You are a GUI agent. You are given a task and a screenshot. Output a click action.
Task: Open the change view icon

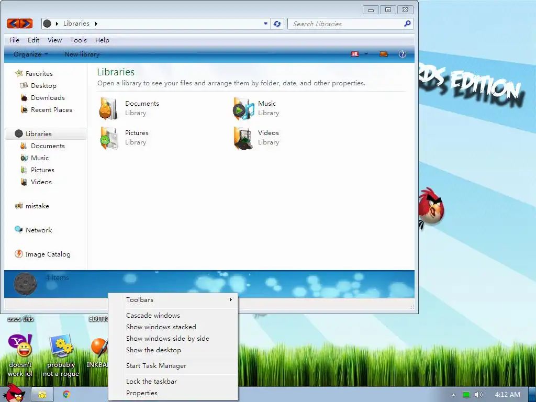(355, 54)
